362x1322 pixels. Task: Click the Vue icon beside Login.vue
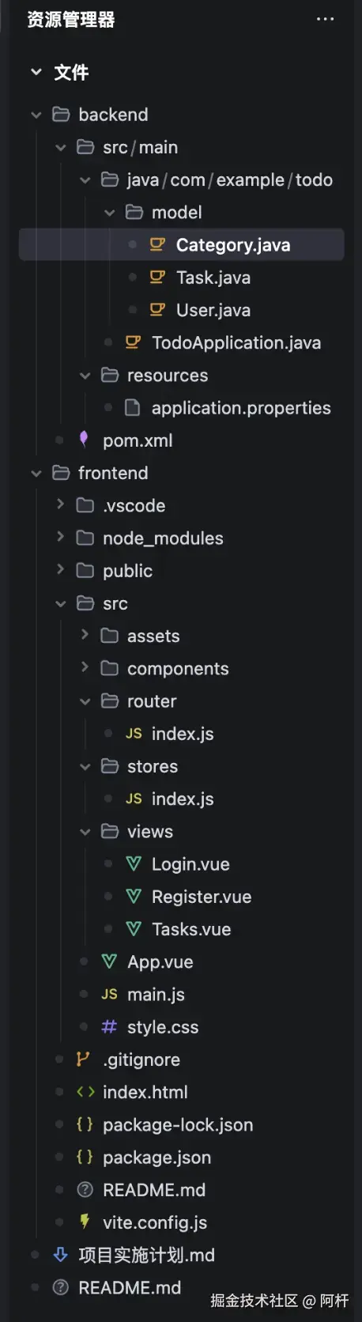click(134, 863)
